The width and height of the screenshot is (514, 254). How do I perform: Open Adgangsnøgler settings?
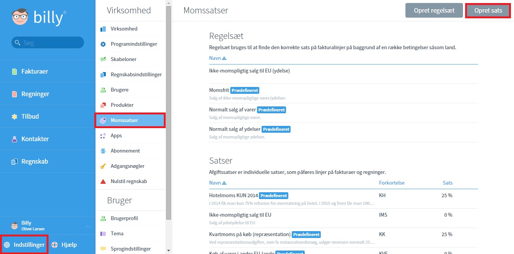pyautogui.click(x=130, y=166)
